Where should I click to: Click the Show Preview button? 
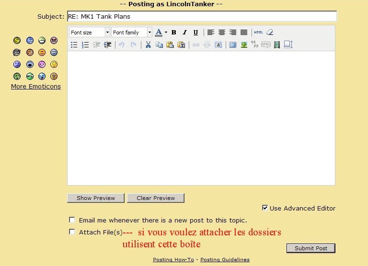(x=96, y=198)
